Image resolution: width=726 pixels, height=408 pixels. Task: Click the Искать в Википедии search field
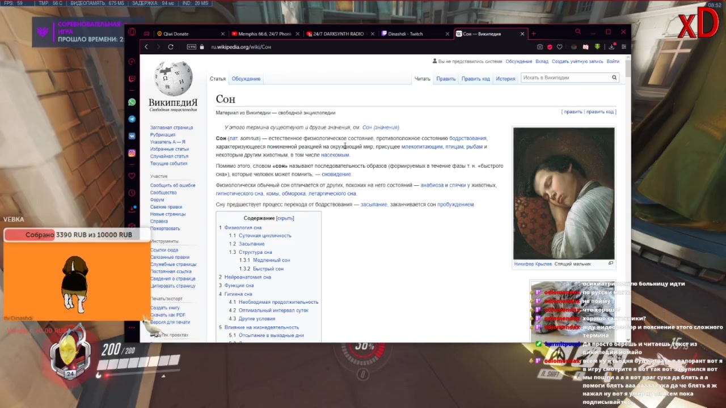pyautogui.click(x=564, y=78)
